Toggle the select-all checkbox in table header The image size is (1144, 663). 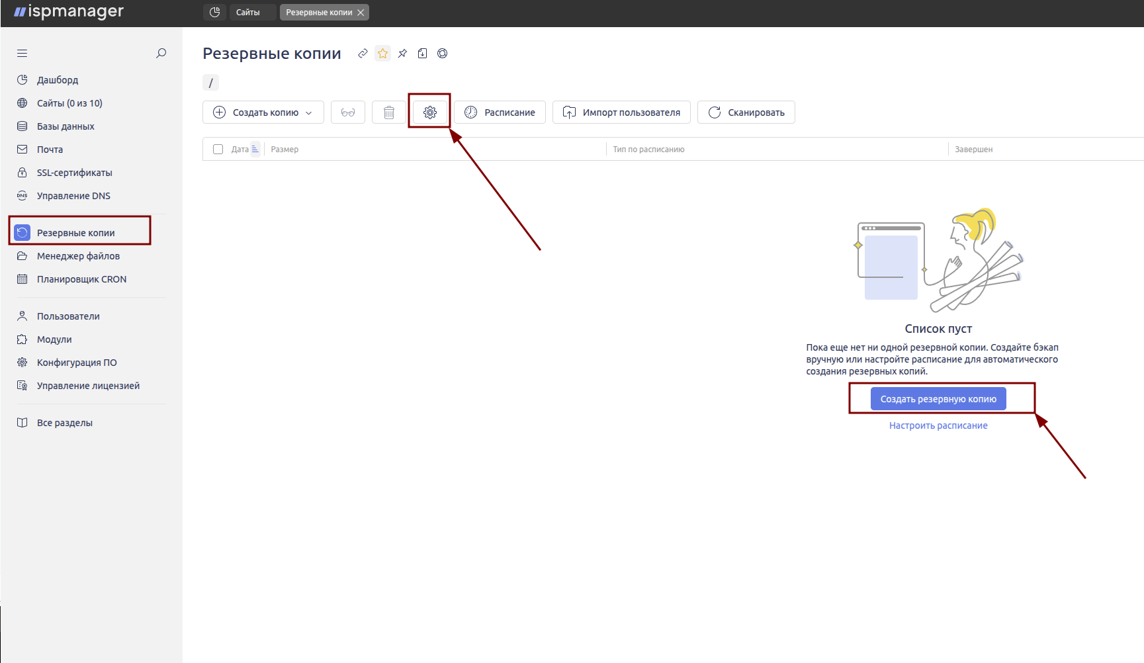point(218,149)
